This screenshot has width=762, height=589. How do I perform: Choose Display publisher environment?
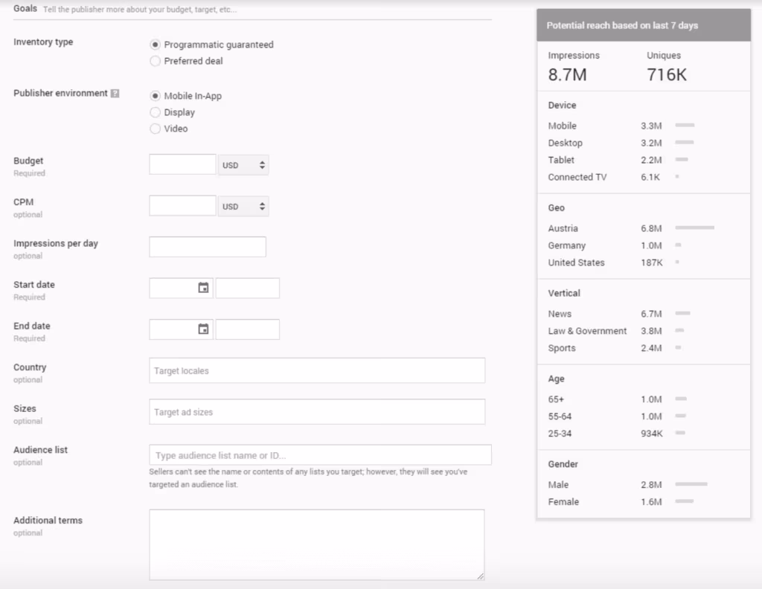click(x=156, y=112)
